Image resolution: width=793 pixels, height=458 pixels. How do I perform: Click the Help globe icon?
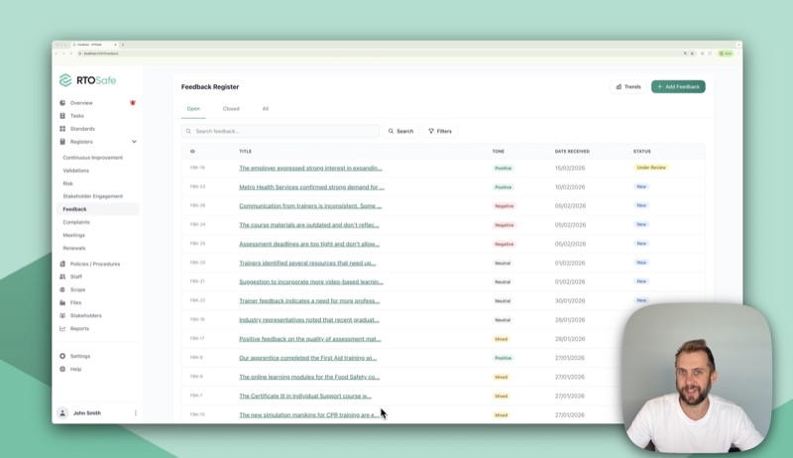(62, 369)
